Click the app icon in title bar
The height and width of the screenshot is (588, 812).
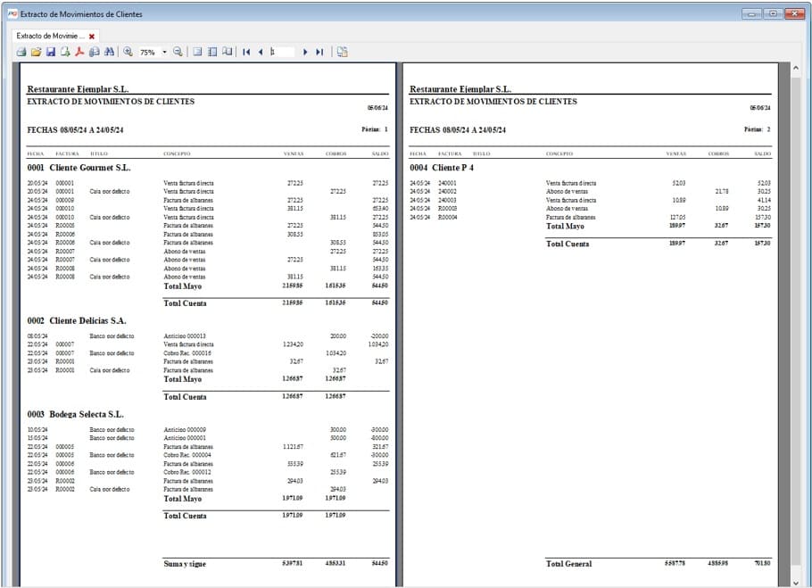[12, 14]
